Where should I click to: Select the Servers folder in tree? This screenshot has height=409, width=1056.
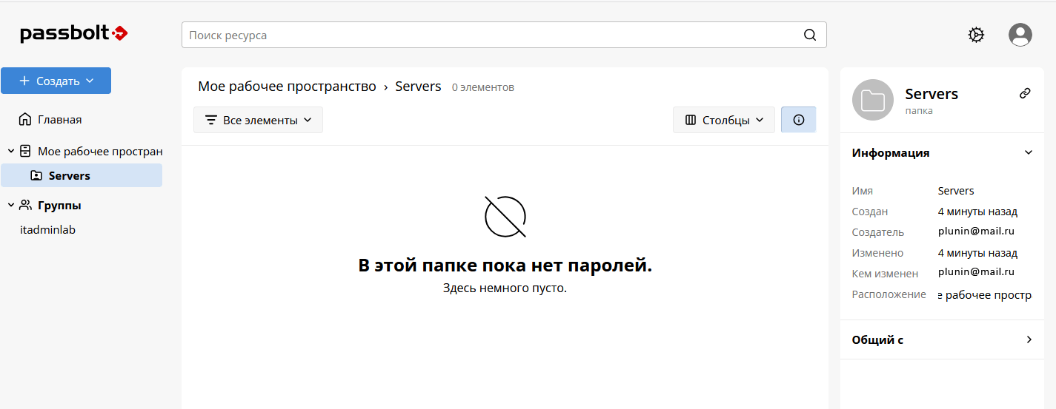[x=82, y=175]
